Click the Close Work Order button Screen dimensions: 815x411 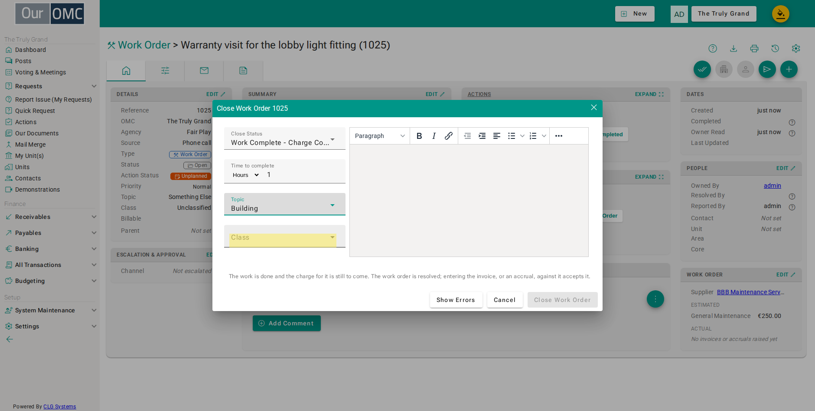[562, 300]
